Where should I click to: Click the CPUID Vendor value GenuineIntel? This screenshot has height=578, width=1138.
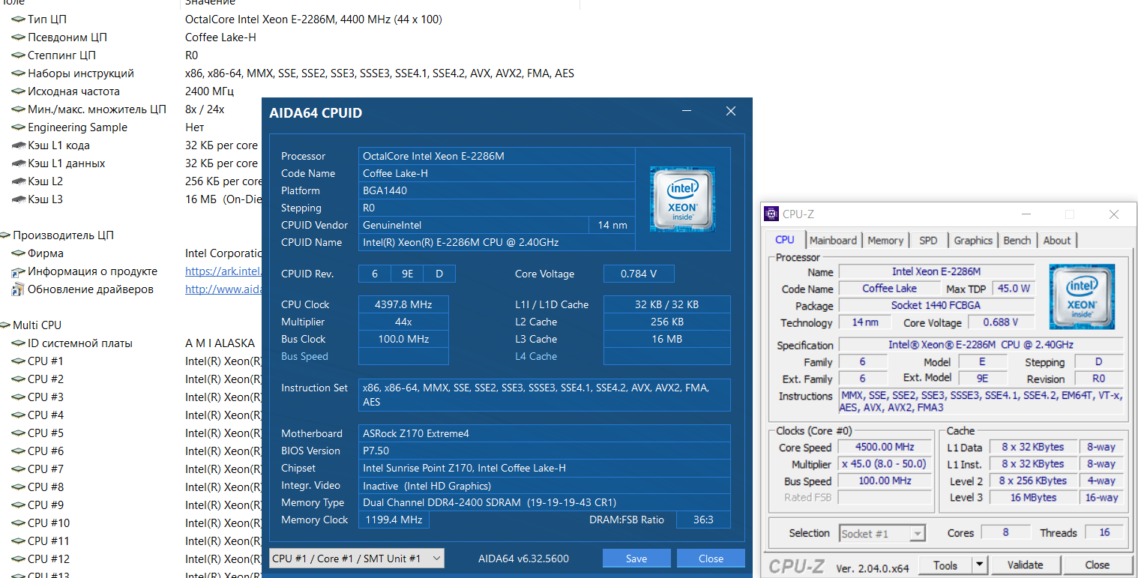[x=474, y=225]
